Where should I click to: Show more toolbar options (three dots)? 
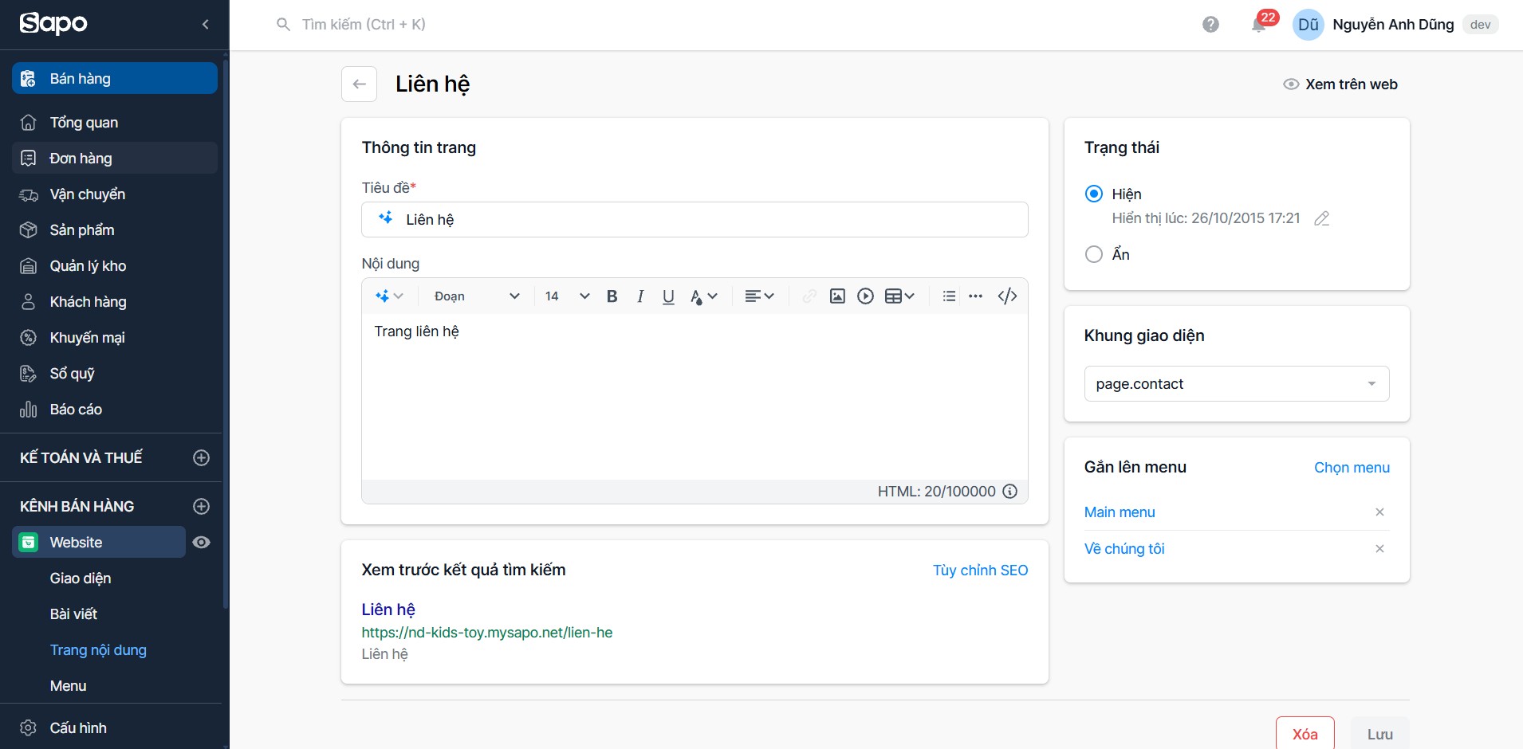tap(975, 296)
